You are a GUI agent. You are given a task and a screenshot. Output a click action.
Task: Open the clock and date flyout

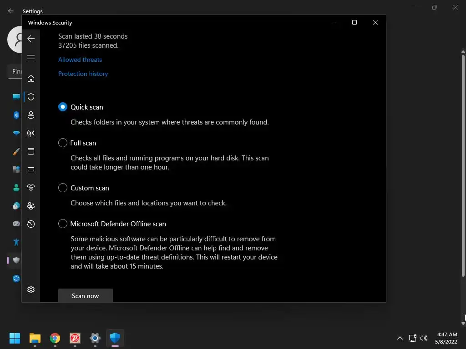click(446, 338)
